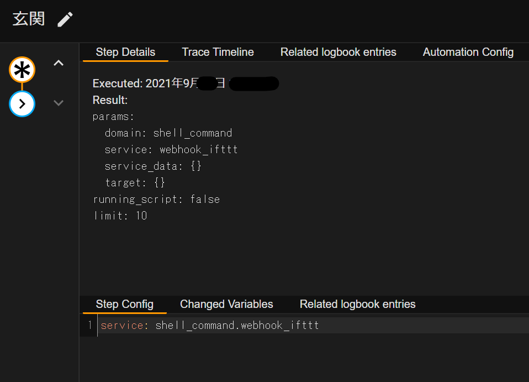The width and height of the screenshot is (529, 382).
Task: Select 'limit: 10' line
Action: coord(120,216)
